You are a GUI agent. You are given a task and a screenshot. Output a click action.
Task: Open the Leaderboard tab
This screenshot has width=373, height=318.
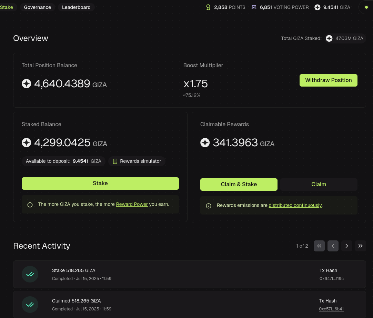pos(76,7)
